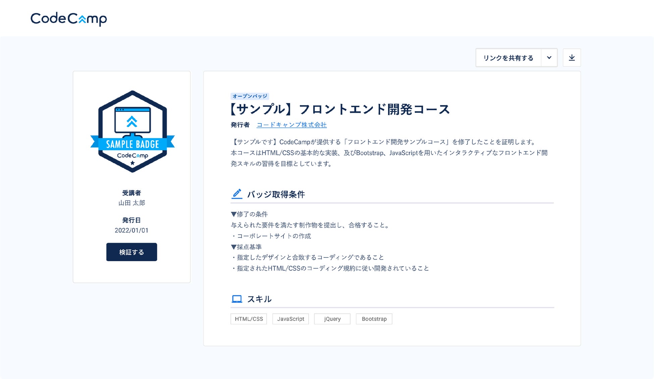Click the CodeCamp logo
The width and height of the screenshot is (654, 379).
tap(68, 18)
